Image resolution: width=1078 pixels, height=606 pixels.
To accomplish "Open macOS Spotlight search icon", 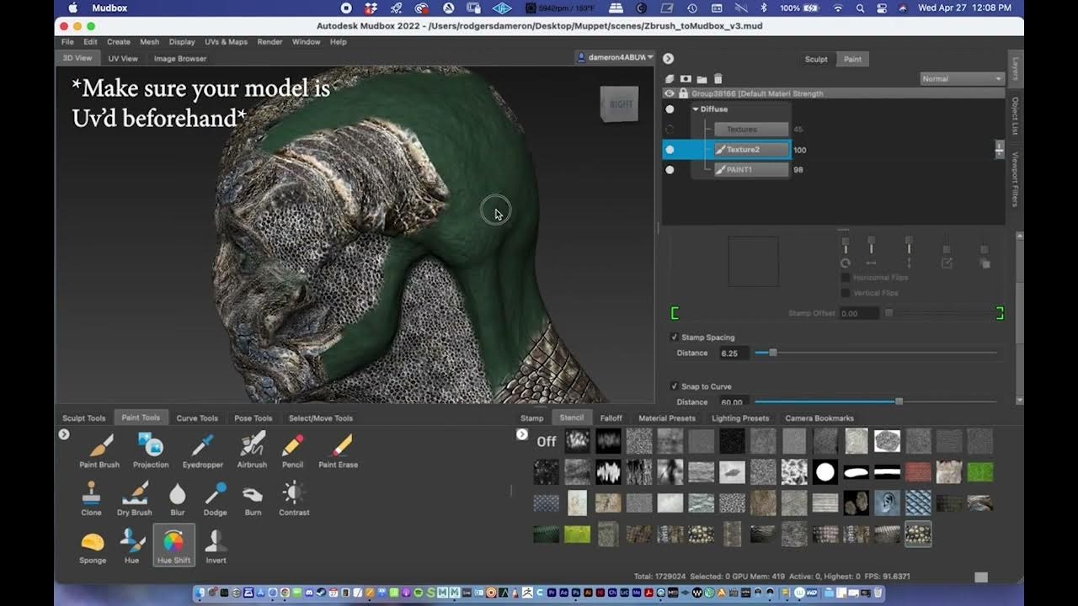I will 860,8.
